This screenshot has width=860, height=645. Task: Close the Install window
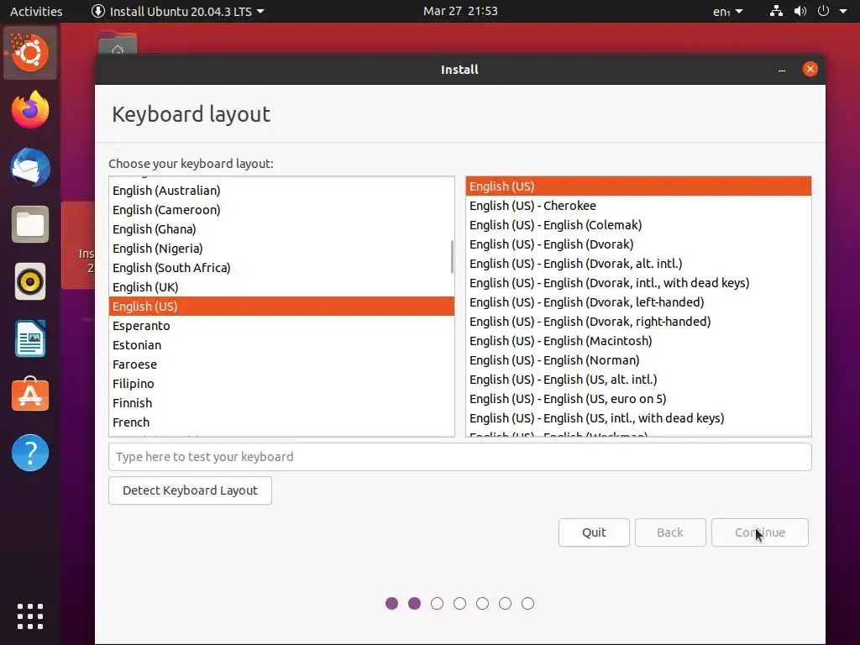pos(810,69)
